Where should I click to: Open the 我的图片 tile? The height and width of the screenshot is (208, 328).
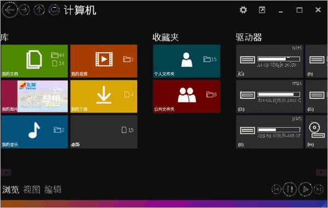[35, 96]
